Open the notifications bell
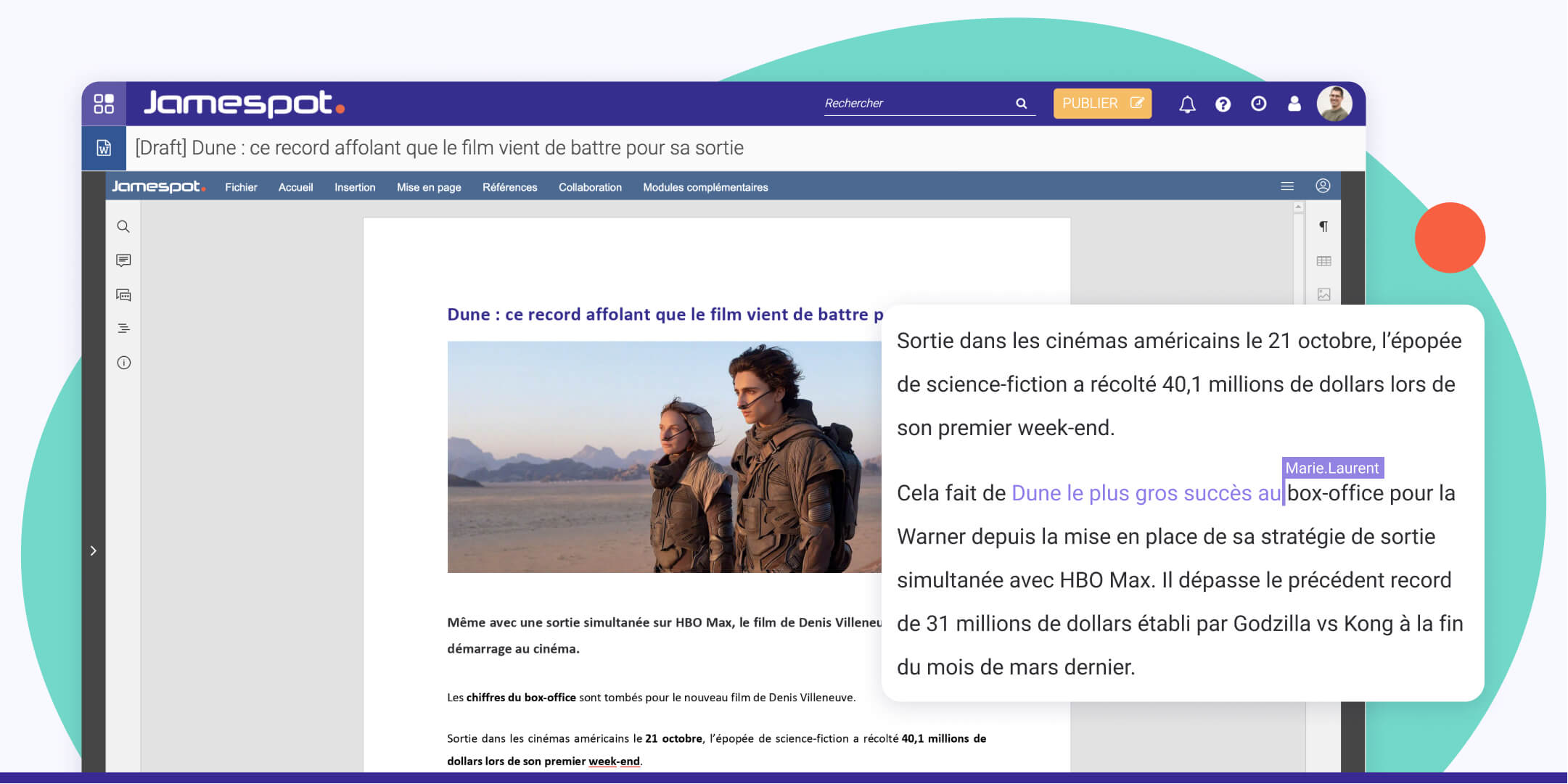Screen dimensions: 1568x784 (x=1187, y=104)
